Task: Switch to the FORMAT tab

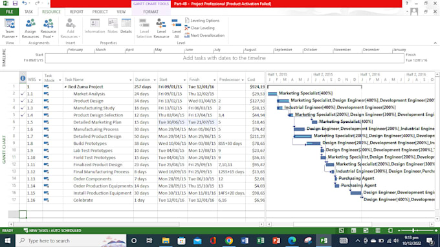Action: 151,12
